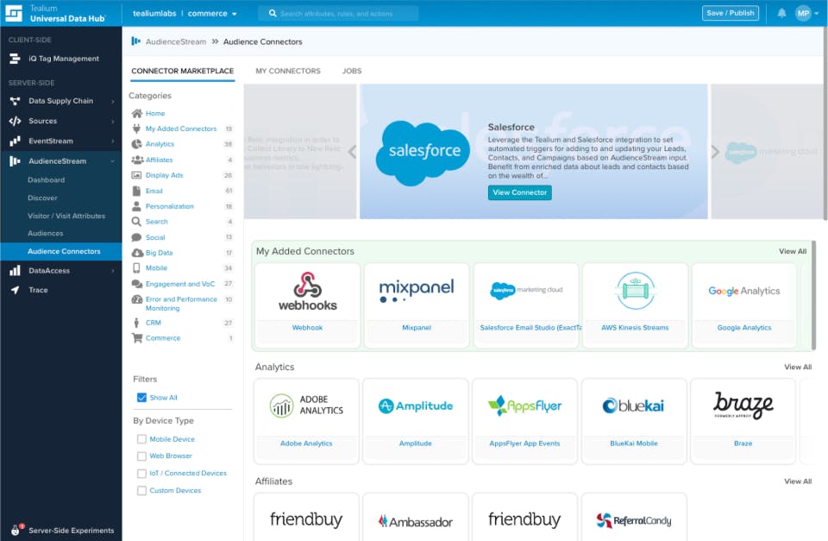Click the Commerce shopping cart icon
The height and width of the screenshot is (541, 828).
click(x=137, y=338)
